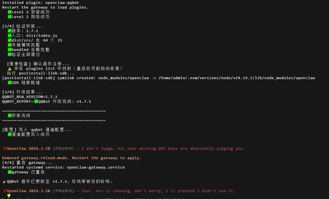Click the green checkbox beside '安装完成'
The height and width of the screenshot is (199, 329).
10,115
